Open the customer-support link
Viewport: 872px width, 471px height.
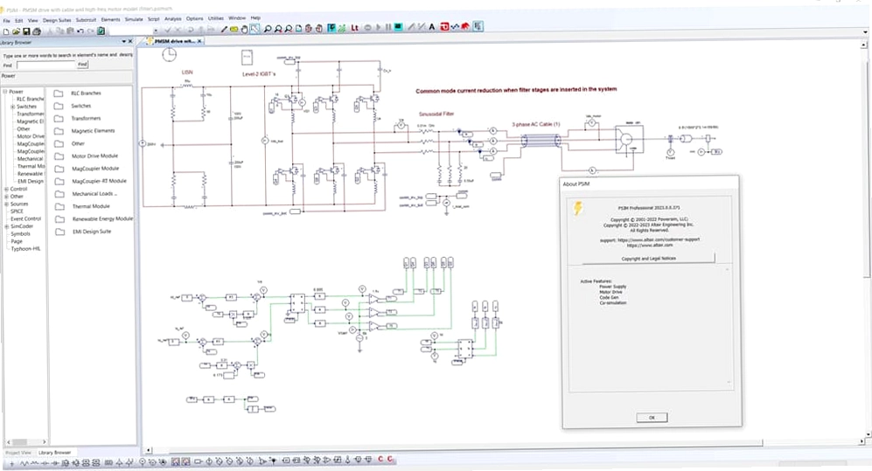coord(659,240)
